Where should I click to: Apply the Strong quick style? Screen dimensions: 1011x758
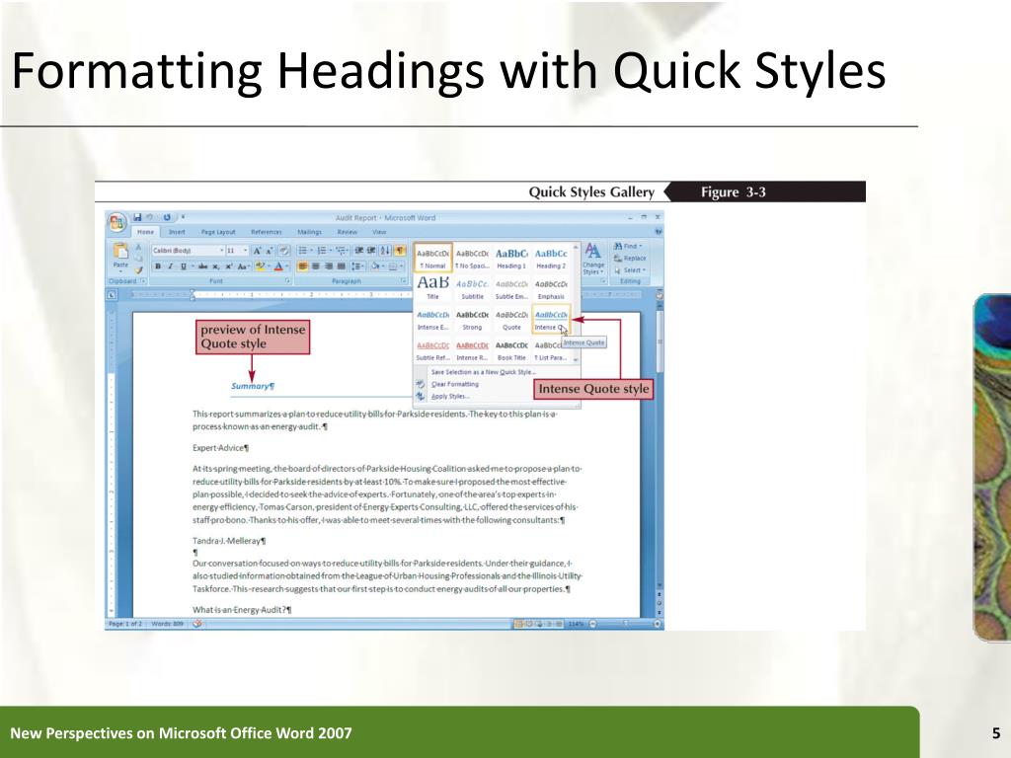[473, 320]
